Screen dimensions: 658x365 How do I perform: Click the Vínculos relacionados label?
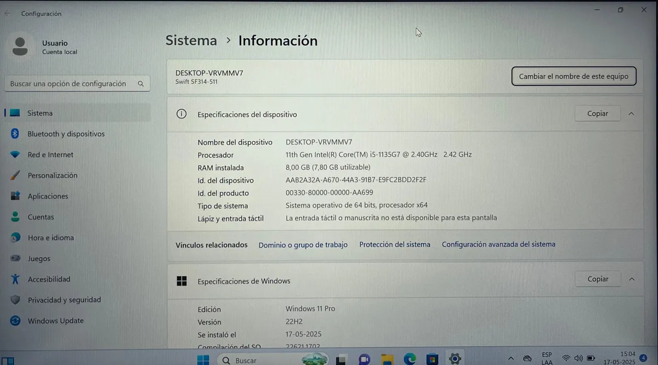pyautogui.click(x=212, y=245)
